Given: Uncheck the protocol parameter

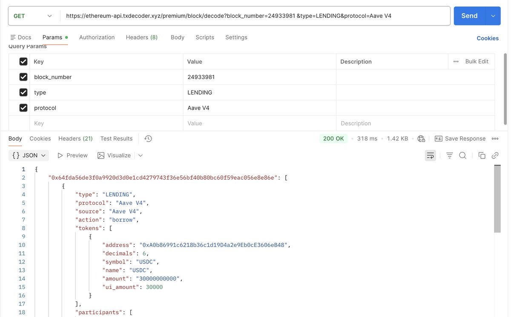Looking at the screenshot, I should click(x=23, y=108).
